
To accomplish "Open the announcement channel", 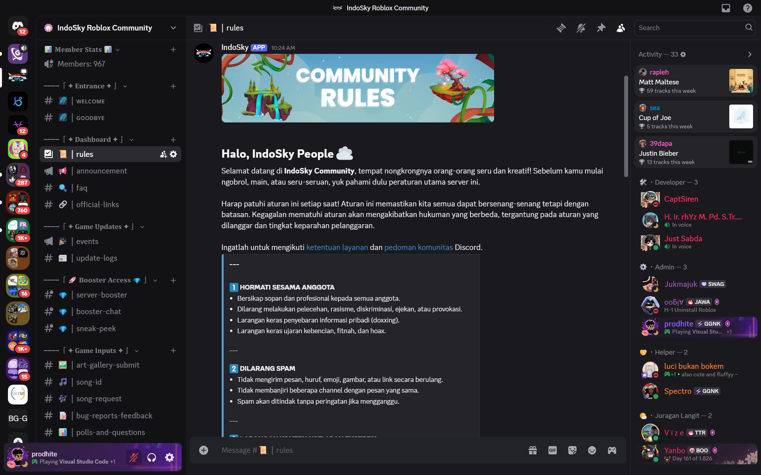I will [x=110, y=171].
